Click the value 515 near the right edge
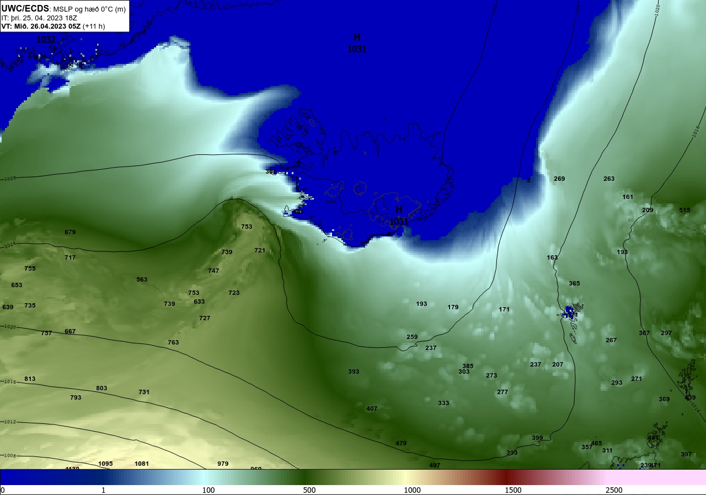 click(684, 210)
